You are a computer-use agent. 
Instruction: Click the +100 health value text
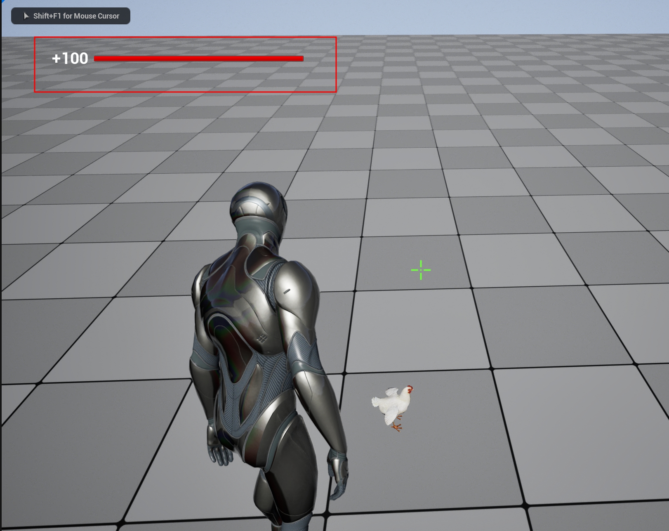(x=70, y=59)
